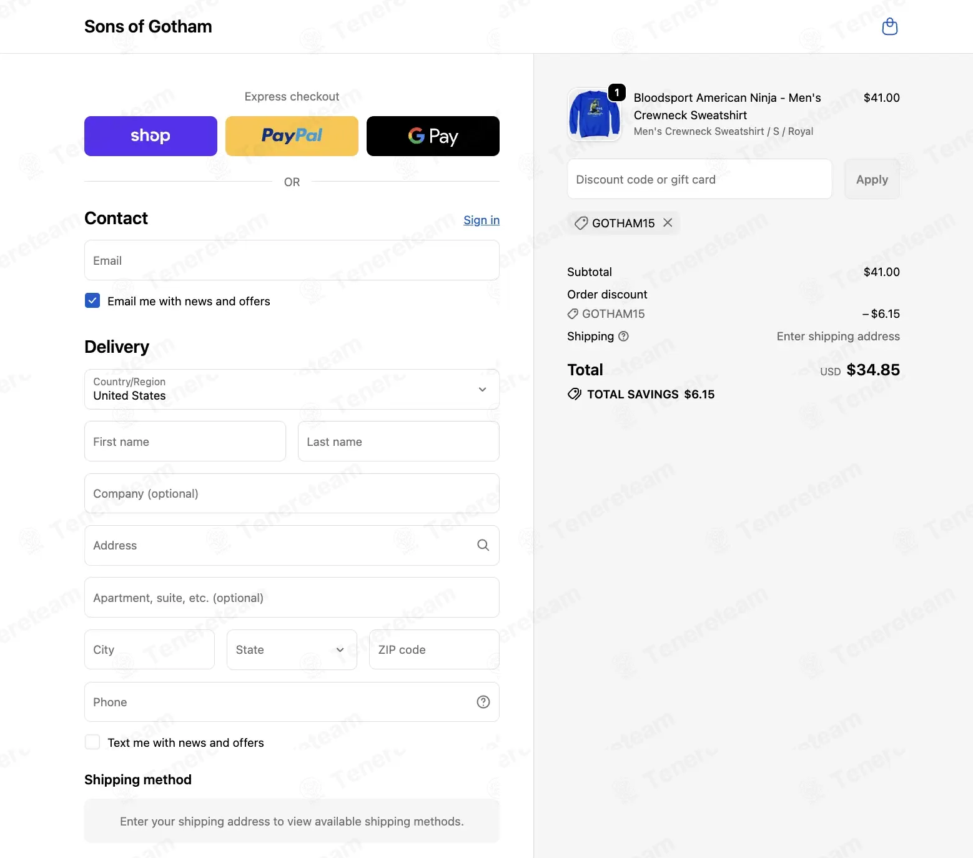Click 'Enter shipping address' text
This screenshot has height=858, width=973.
[838, 337]
